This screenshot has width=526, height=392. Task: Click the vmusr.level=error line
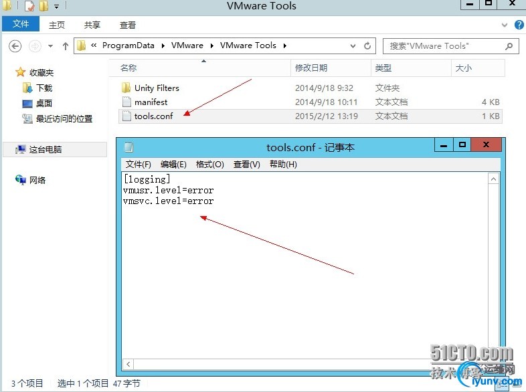coord(168,190)
